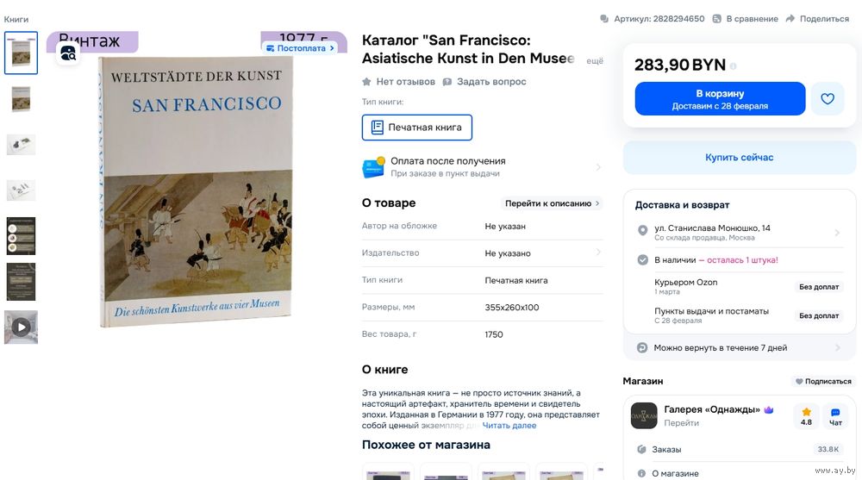Click the price info icon next to 283,90 BYN
The width and height of the screenshot is (862, 480).
733,66
